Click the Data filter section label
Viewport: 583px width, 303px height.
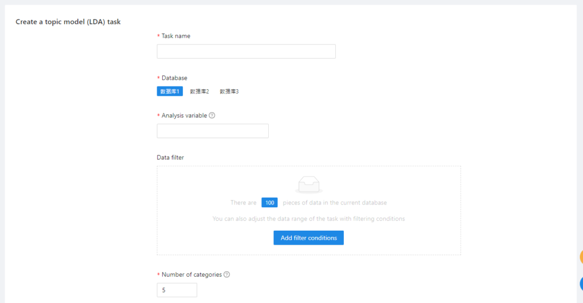coord(170,157)
